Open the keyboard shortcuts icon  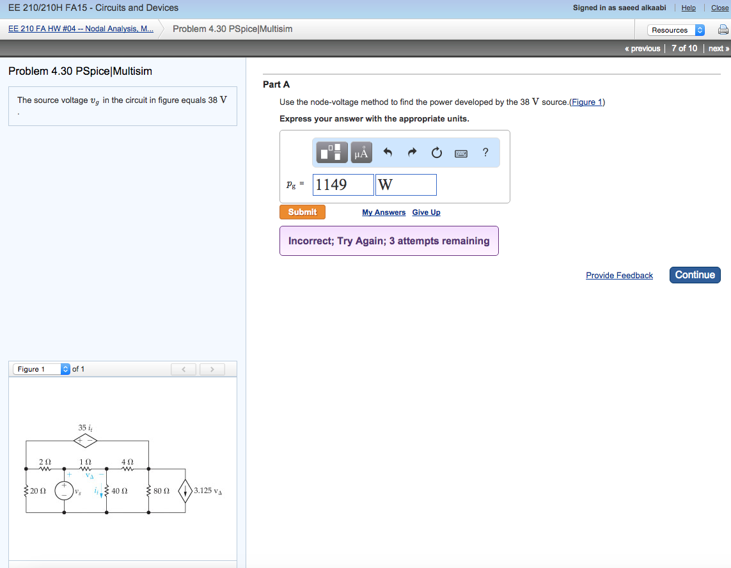pyautogui.click(x=460, y=152)
